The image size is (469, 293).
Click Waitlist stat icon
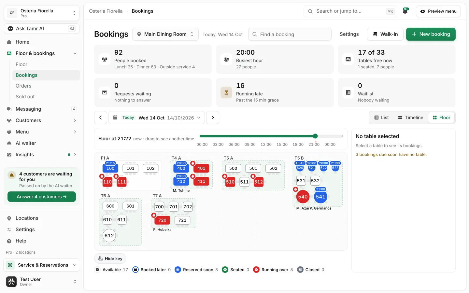348,92
